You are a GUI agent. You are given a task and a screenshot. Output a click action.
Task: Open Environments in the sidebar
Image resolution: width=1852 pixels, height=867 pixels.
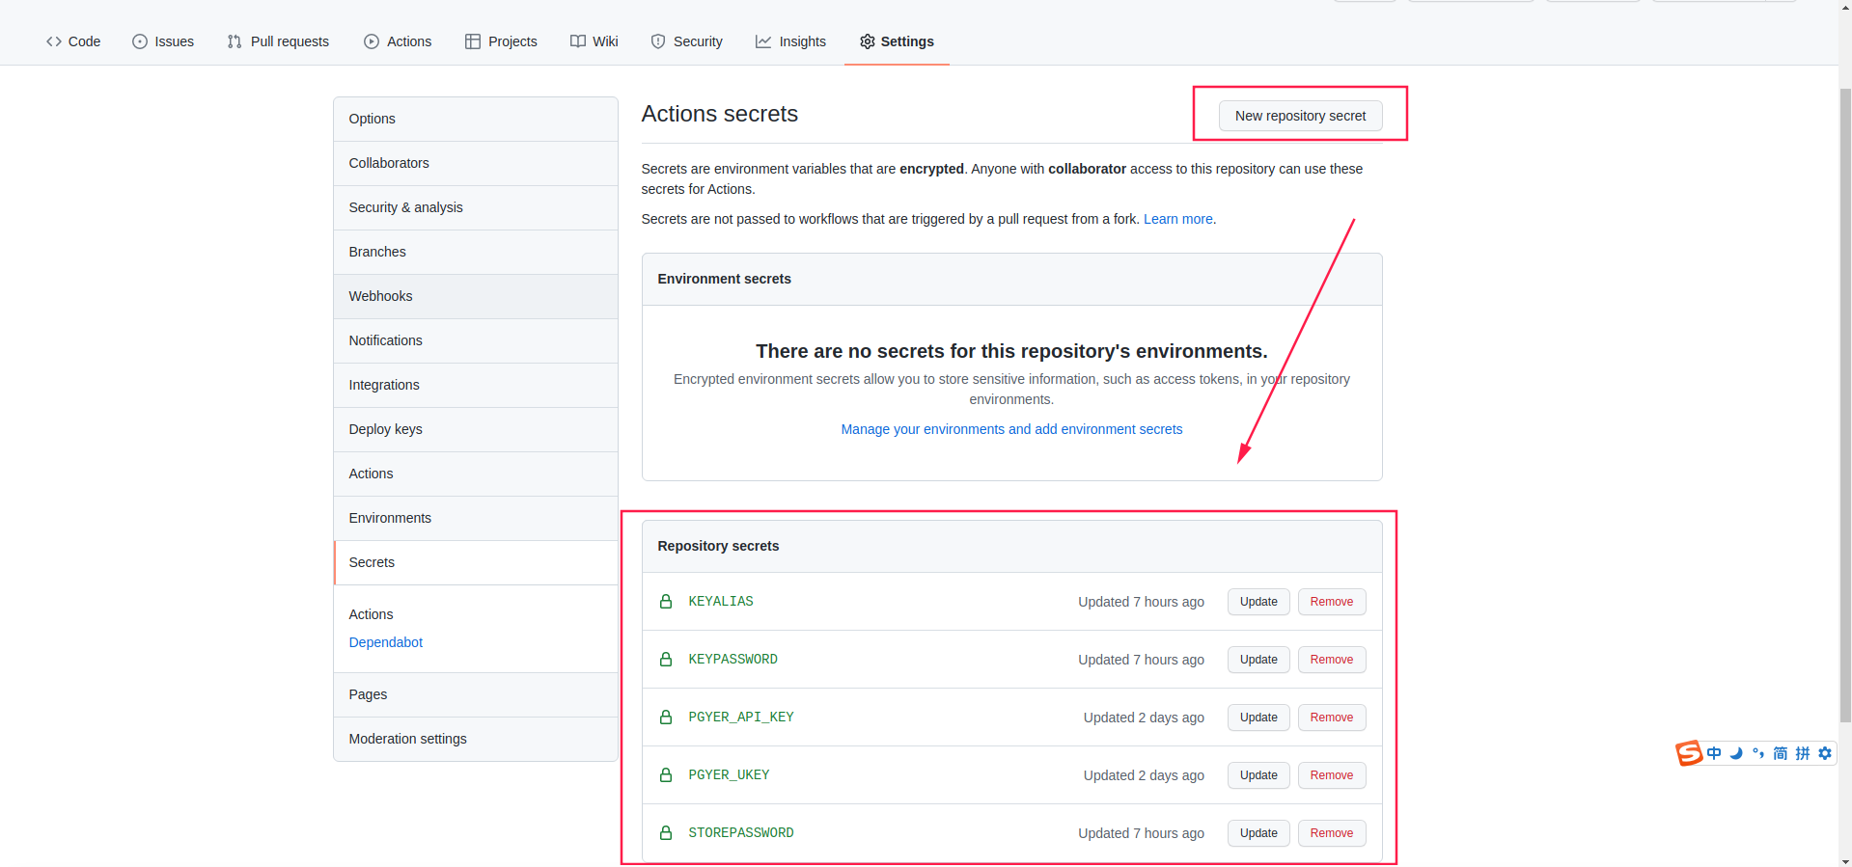tap(476, 518)
